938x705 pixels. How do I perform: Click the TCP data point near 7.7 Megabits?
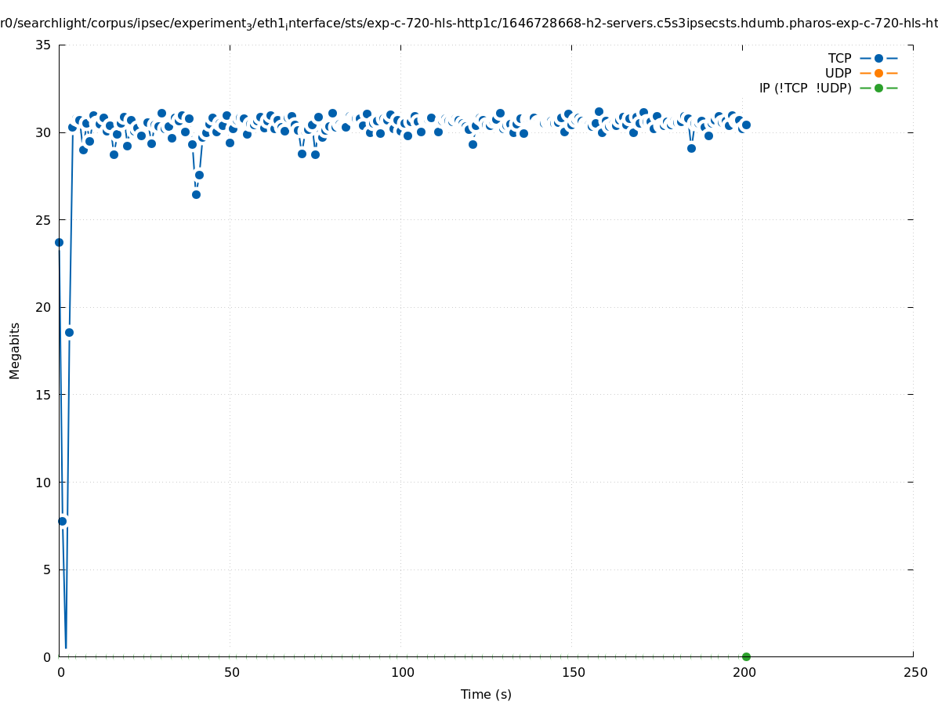[63, 521]
